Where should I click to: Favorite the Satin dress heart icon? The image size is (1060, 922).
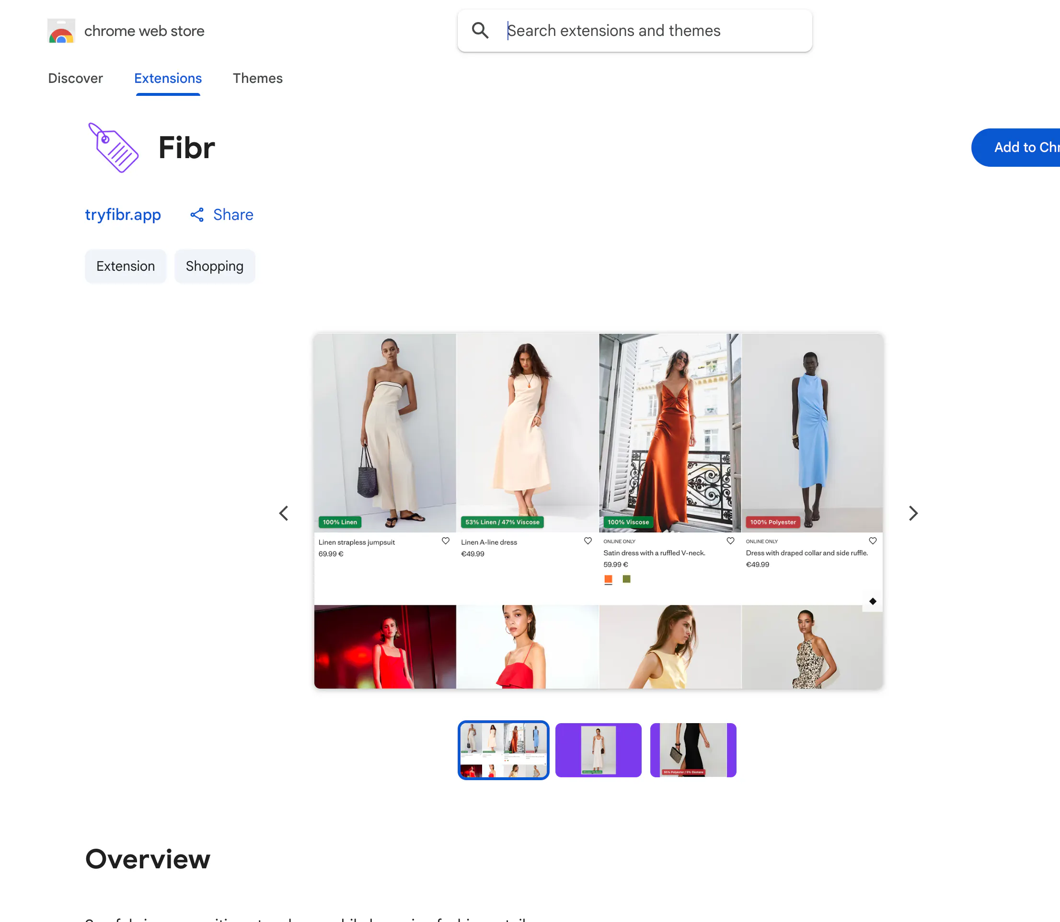pos(730,541)
